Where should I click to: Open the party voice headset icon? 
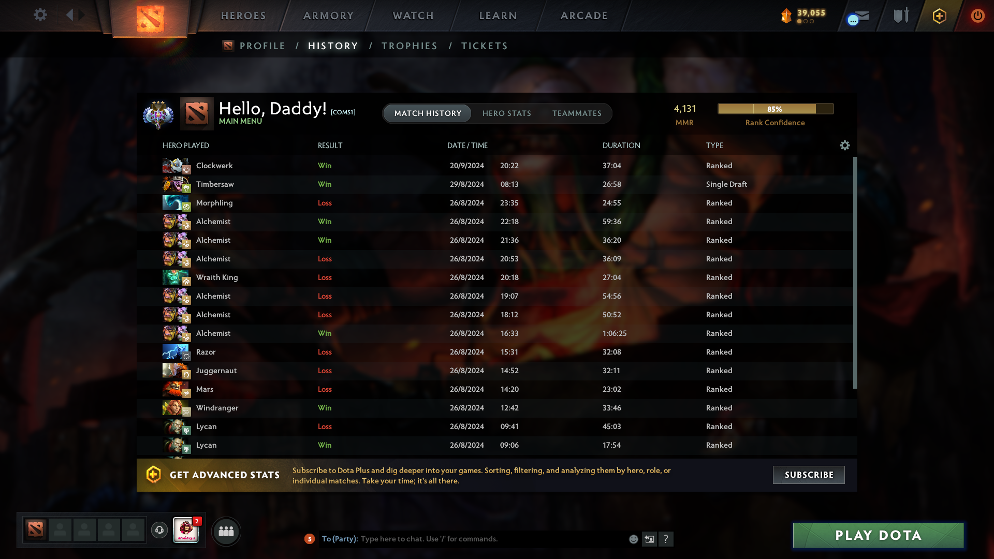159,530
